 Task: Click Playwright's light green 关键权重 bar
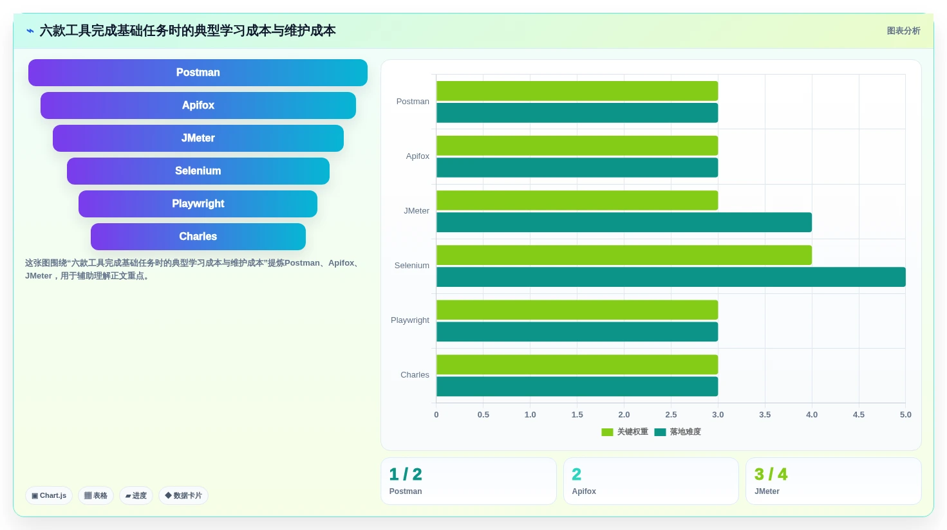click(577, 310)
